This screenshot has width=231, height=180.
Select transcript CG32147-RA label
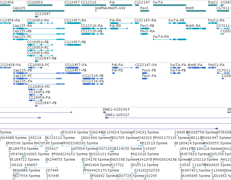pos(145,20)
